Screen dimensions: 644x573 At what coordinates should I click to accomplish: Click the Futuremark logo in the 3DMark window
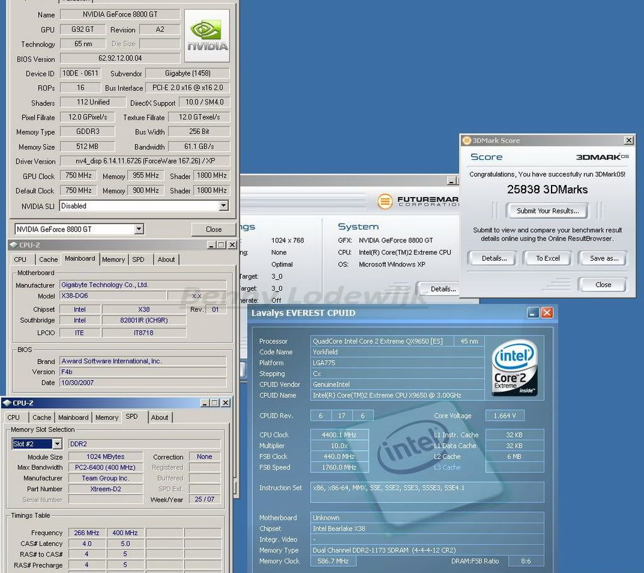pos(418,201)
